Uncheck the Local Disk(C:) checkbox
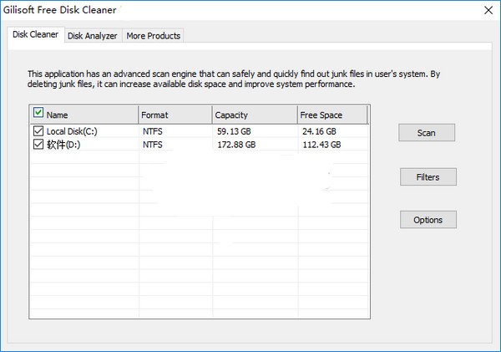 [38, 131]
